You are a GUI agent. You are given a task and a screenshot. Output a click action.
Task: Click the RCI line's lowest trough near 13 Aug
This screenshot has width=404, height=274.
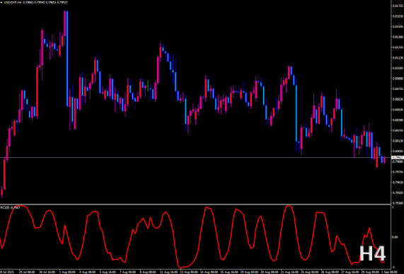click(180, 268)
